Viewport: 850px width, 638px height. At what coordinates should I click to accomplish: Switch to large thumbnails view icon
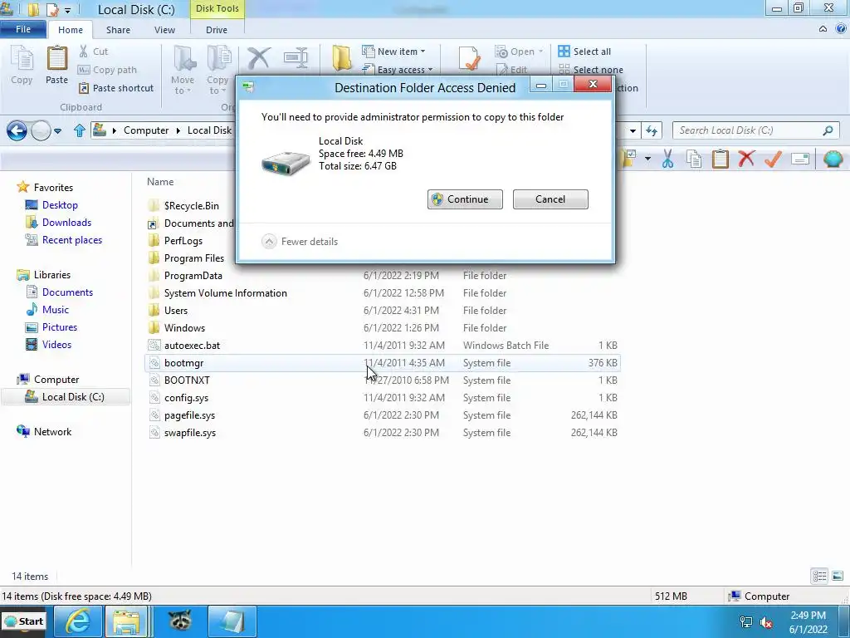point(838,576)
